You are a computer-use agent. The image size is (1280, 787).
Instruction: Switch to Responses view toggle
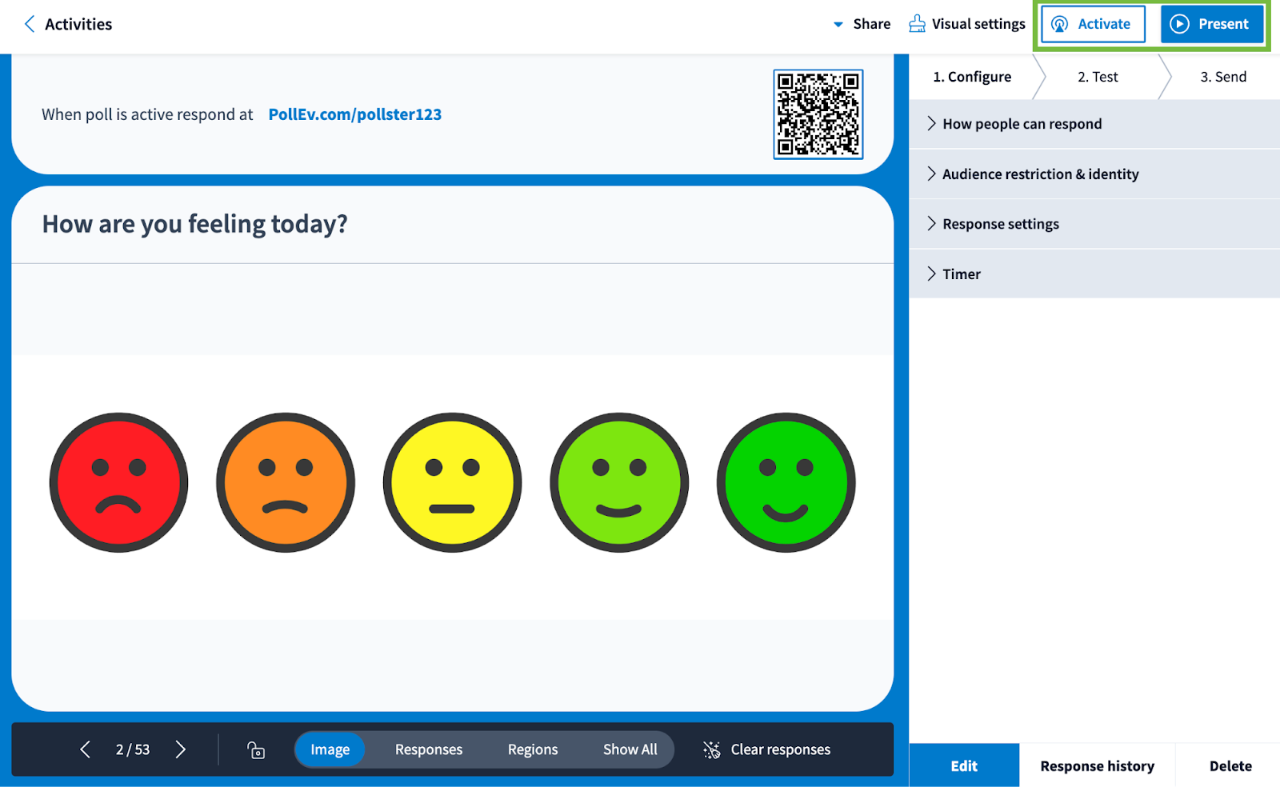(x=428, y=749)
